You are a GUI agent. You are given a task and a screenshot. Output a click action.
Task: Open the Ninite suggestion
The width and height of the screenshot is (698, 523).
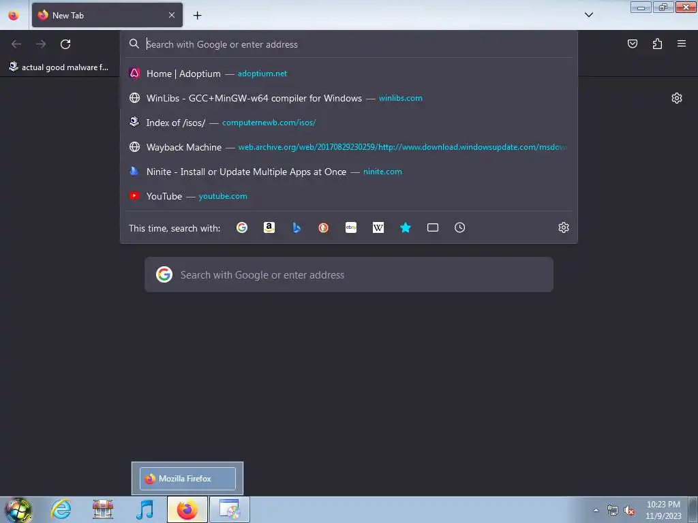[x=349, y=171]
